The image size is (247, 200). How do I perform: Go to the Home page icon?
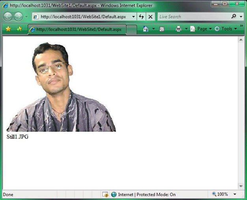pyautogui.click(x=146, y=29)
